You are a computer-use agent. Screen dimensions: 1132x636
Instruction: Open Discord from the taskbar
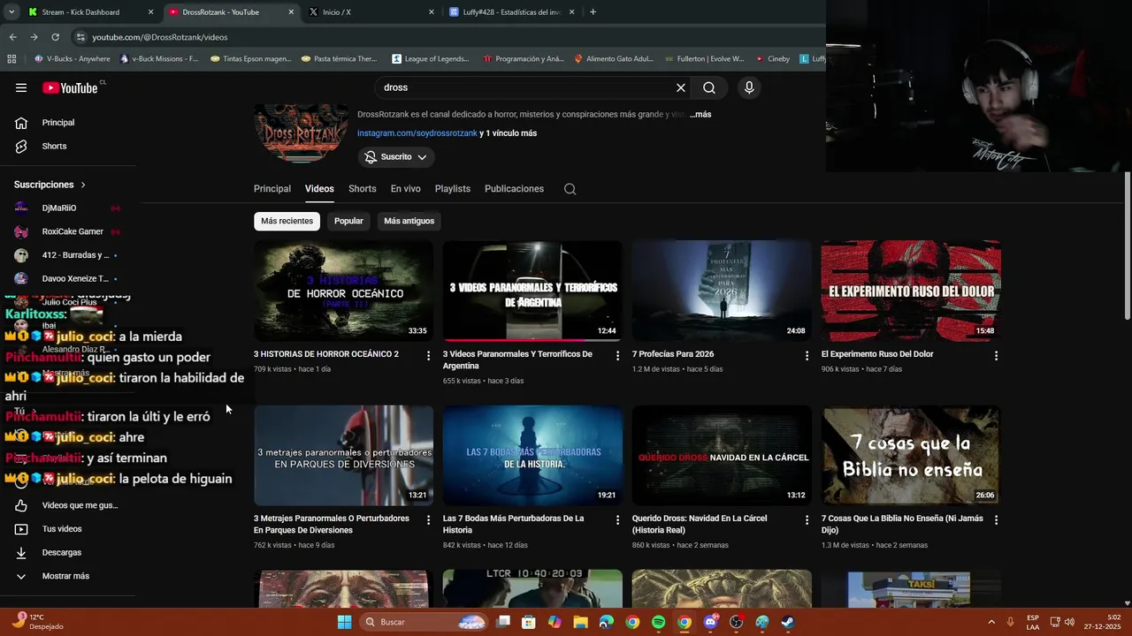(x=710, y=622)
